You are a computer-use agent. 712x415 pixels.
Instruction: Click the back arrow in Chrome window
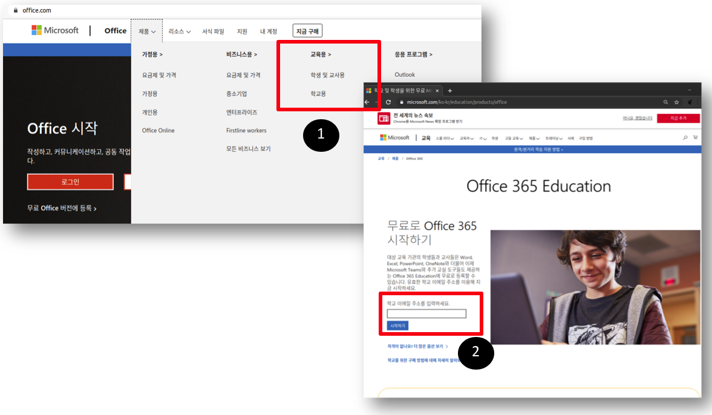point(367,102)
